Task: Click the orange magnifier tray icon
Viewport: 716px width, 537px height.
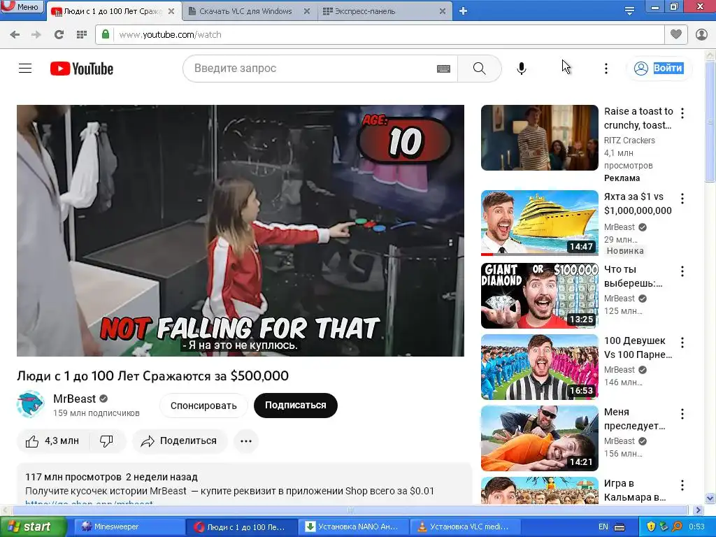Action: (x=677, y=527)
